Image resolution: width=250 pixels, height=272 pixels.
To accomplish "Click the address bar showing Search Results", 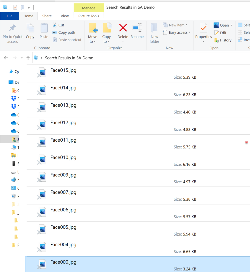I will click(133, 58).
